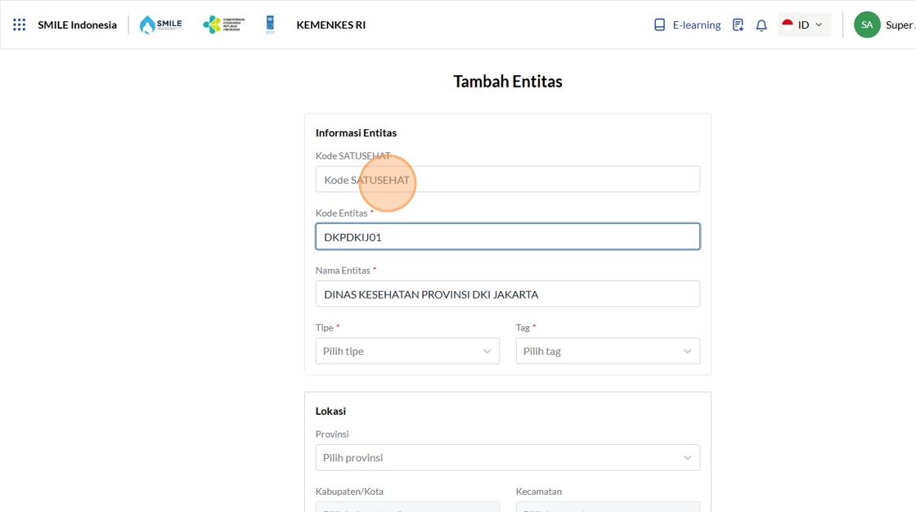Image resolution: width=916 pixels, height=512 pixels.
Task: Expand the Pilih tipe dropdown
Action: [407, 351]
